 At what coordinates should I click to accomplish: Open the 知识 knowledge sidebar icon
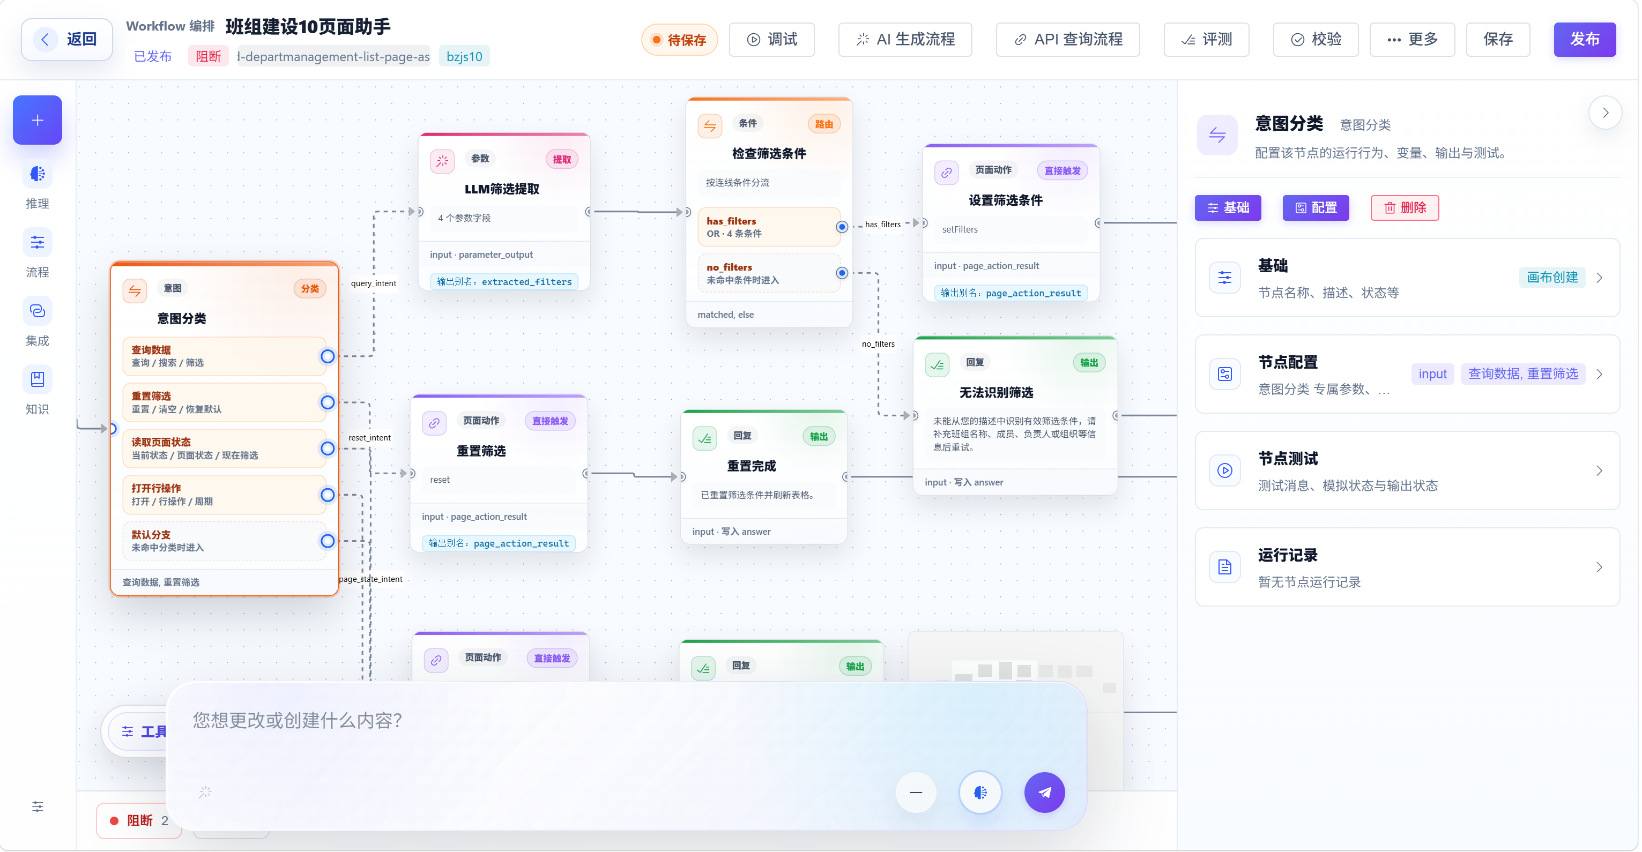[x=38, y=380]
